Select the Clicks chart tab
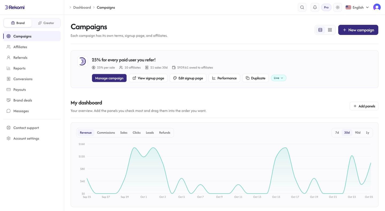This screenshot has width=385, height=211. 137,133
